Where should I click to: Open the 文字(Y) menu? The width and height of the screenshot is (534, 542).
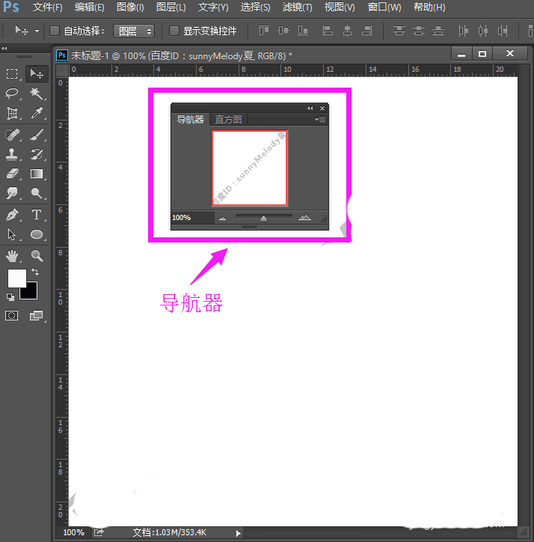pyautogui.click(x=213, y=7)
